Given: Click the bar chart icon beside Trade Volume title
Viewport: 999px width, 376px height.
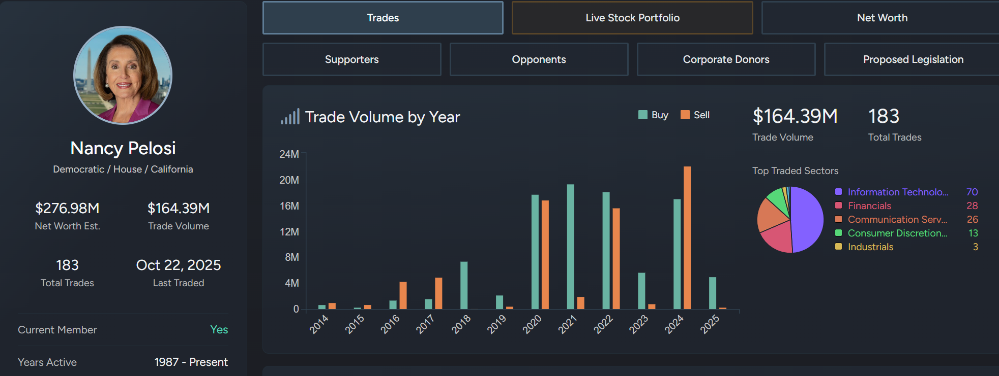Looking at the screenshot, I should 290,117.
